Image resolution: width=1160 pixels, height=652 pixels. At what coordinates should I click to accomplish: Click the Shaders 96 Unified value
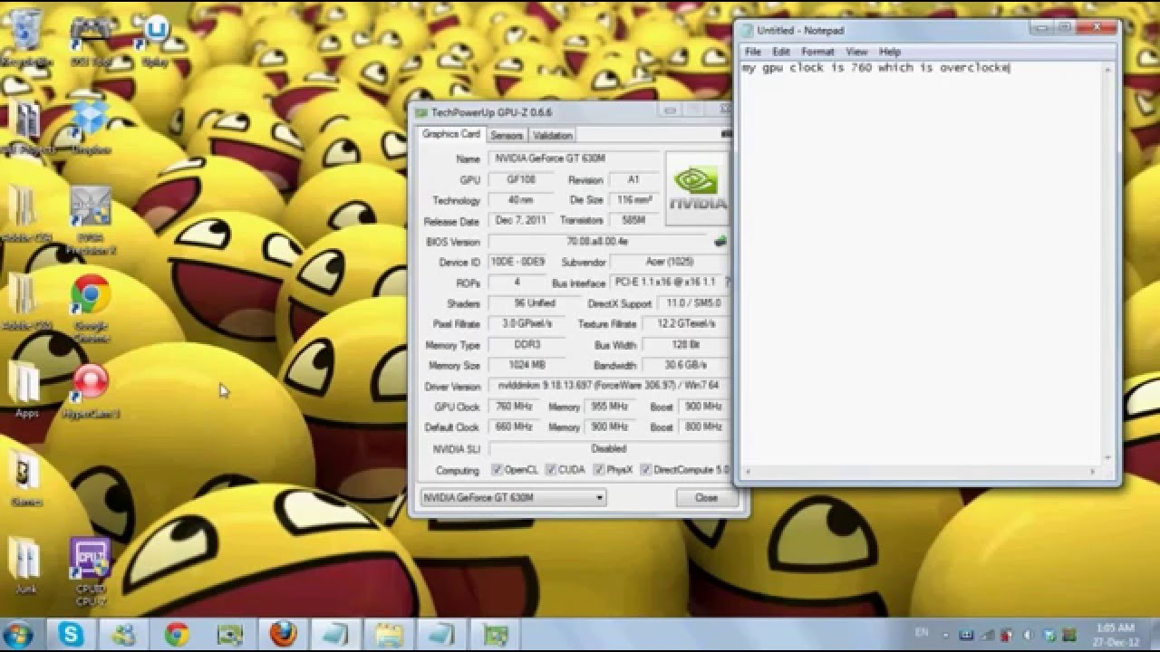click(x=535, y=303)
